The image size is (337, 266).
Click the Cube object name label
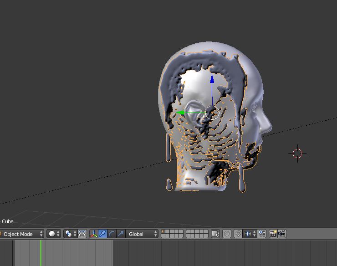tap(8, 221)
